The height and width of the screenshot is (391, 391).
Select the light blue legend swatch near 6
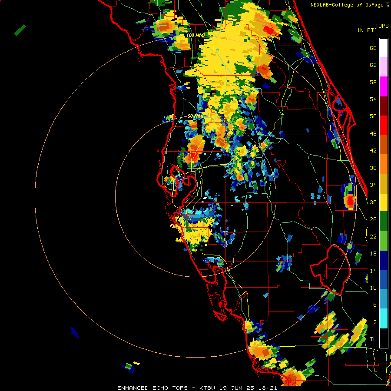coord(384,299)
